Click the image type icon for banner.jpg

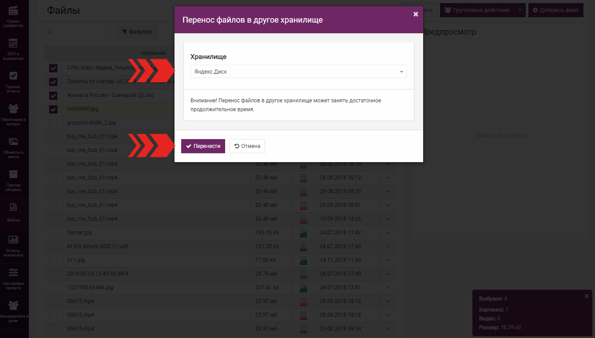pos(304,233)
